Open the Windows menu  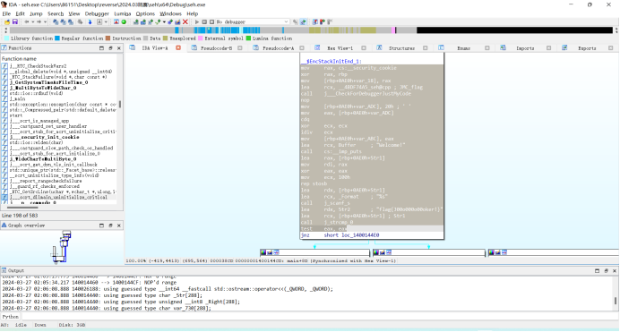[x=170, y=13]
